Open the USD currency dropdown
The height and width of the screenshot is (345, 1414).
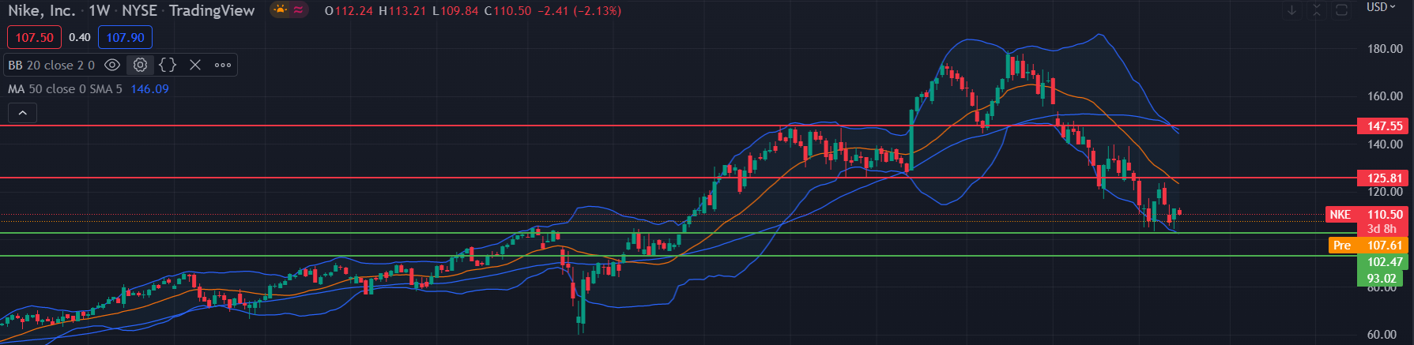(1382, 7)
